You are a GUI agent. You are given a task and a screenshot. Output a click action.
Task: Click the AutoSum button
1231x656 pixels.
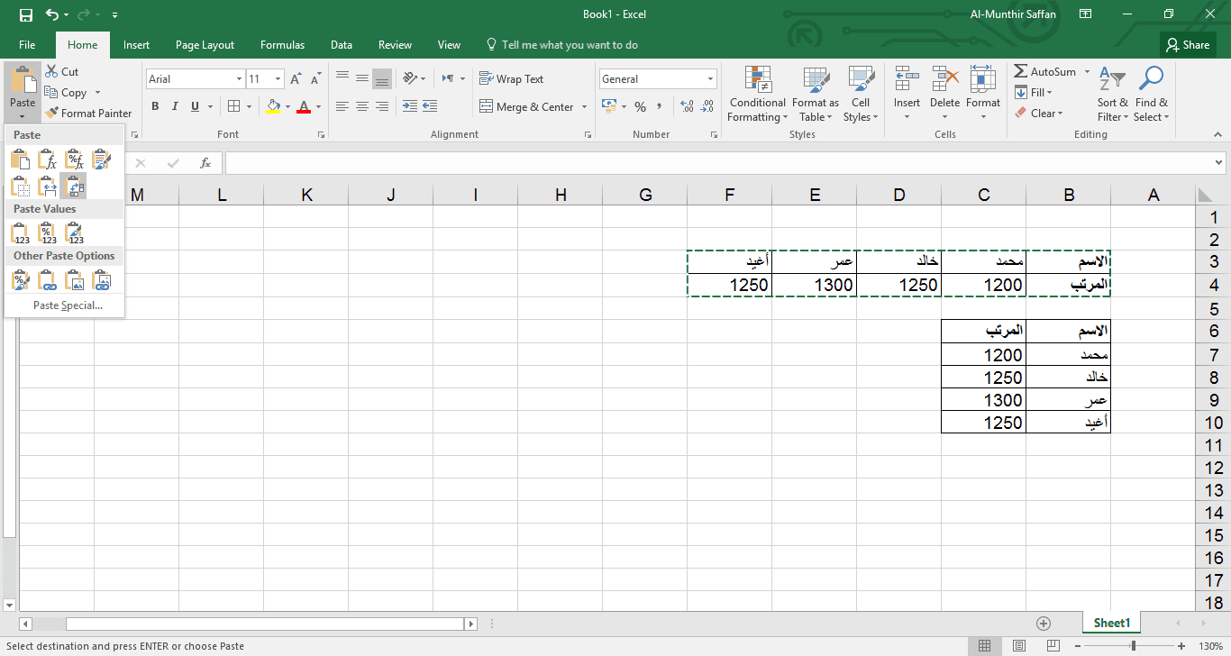coord(1045,72)
